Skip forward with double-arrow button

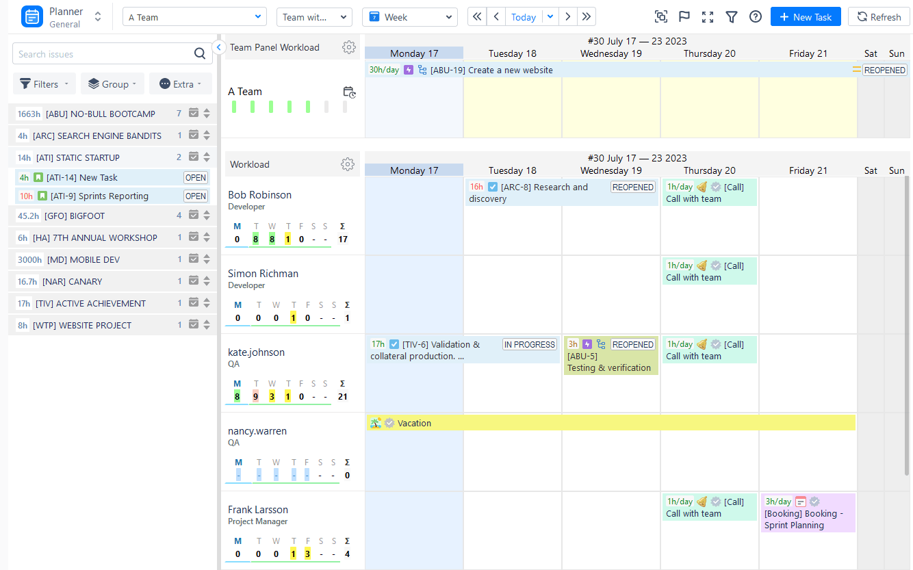[587, 17]
